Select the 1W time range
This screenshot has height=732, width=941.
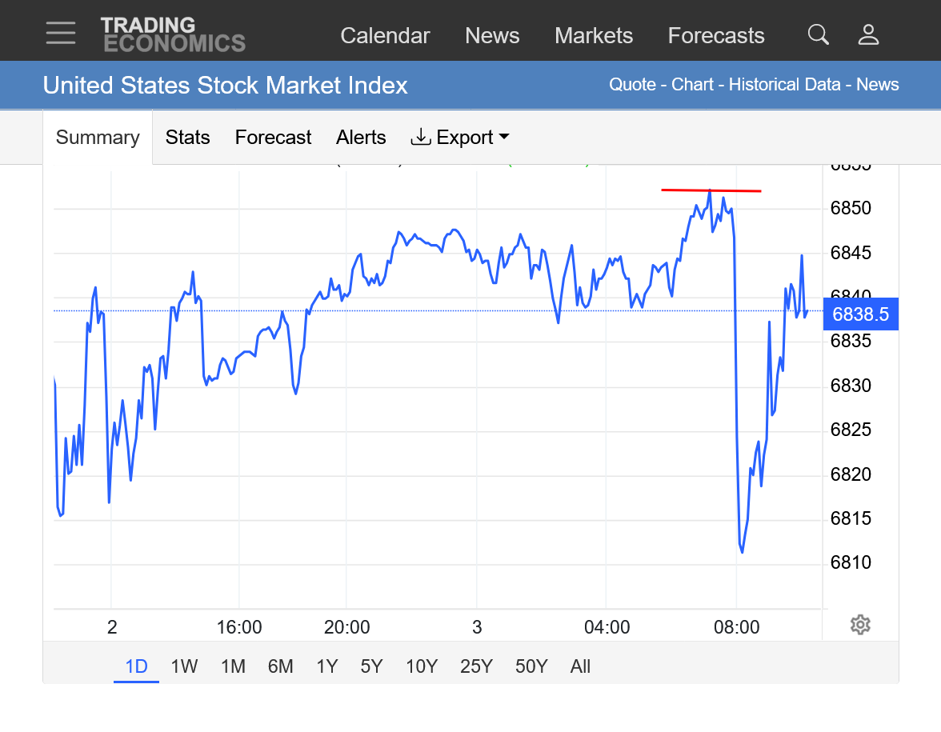tap(184, 666)
